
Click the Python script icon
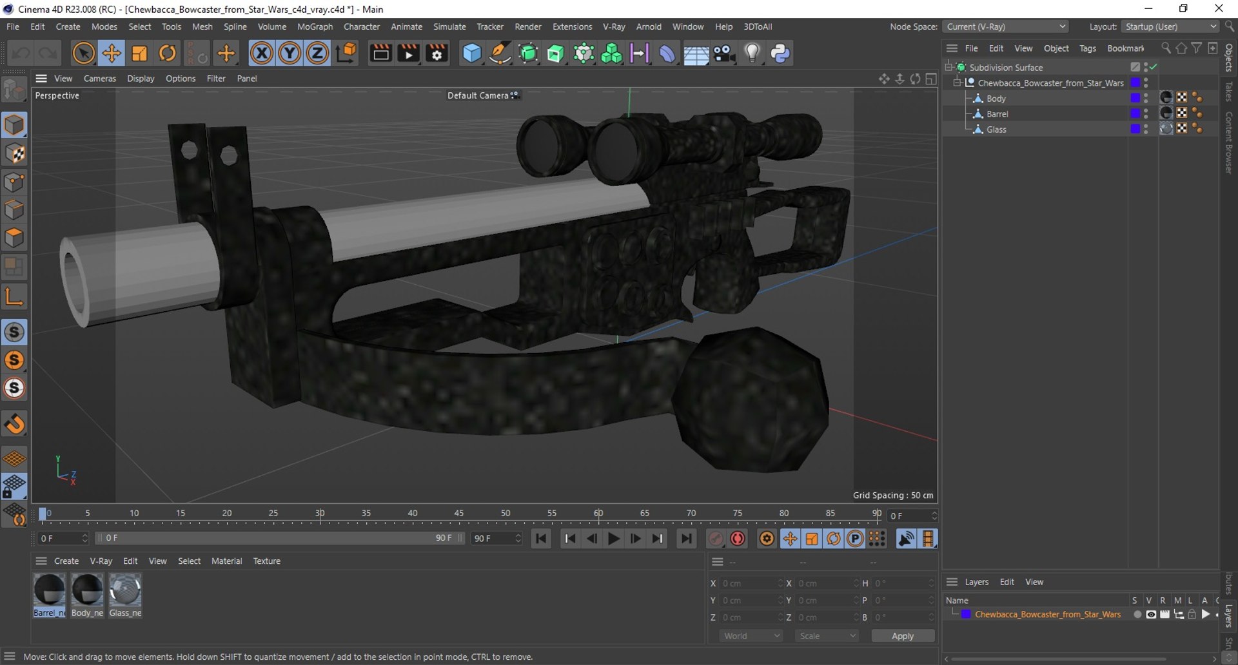(x=780, y=53)
